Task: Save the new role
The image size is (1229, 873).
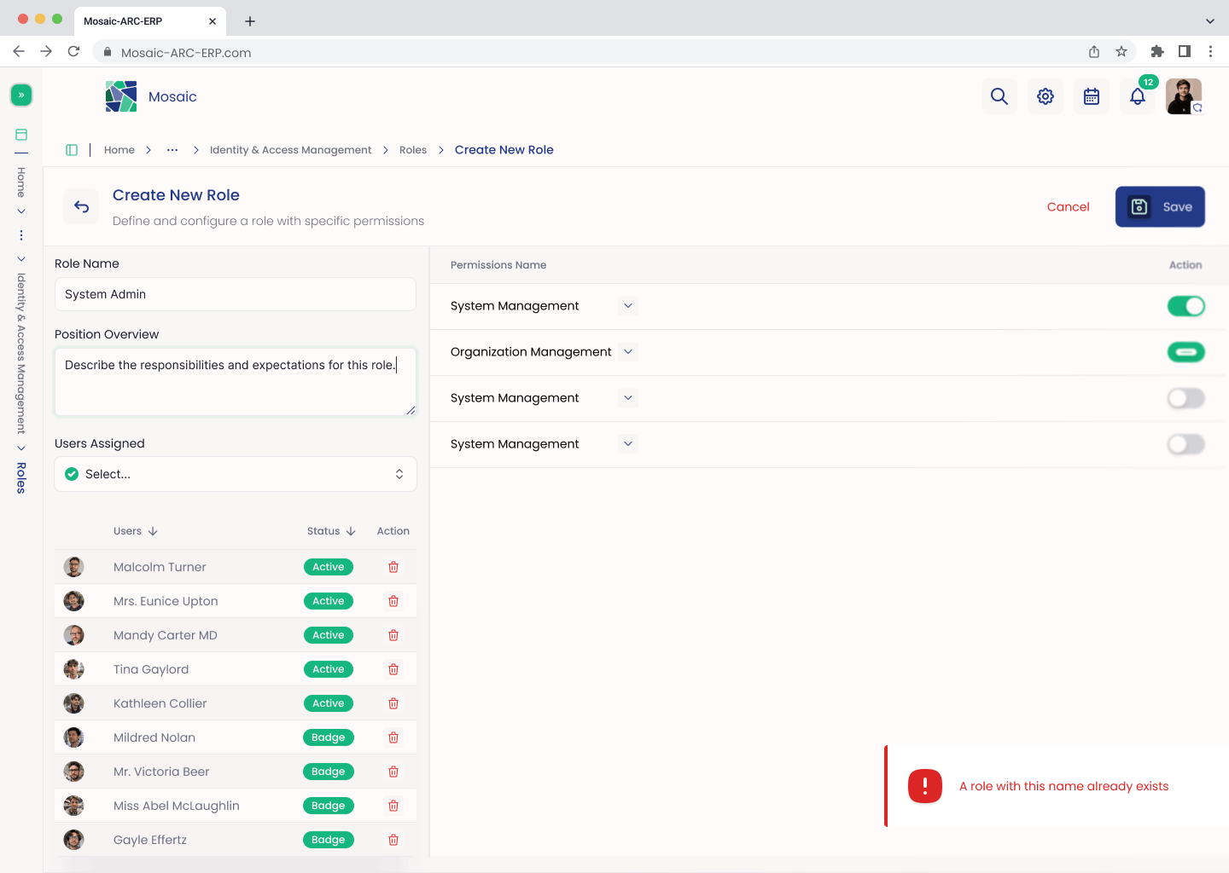Action: tap(1160, 207)
